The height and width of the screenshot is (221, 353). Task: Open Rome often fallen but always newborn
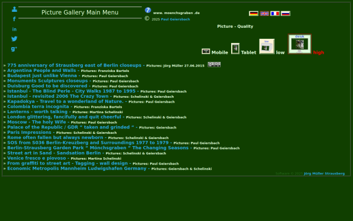[55, 137]
